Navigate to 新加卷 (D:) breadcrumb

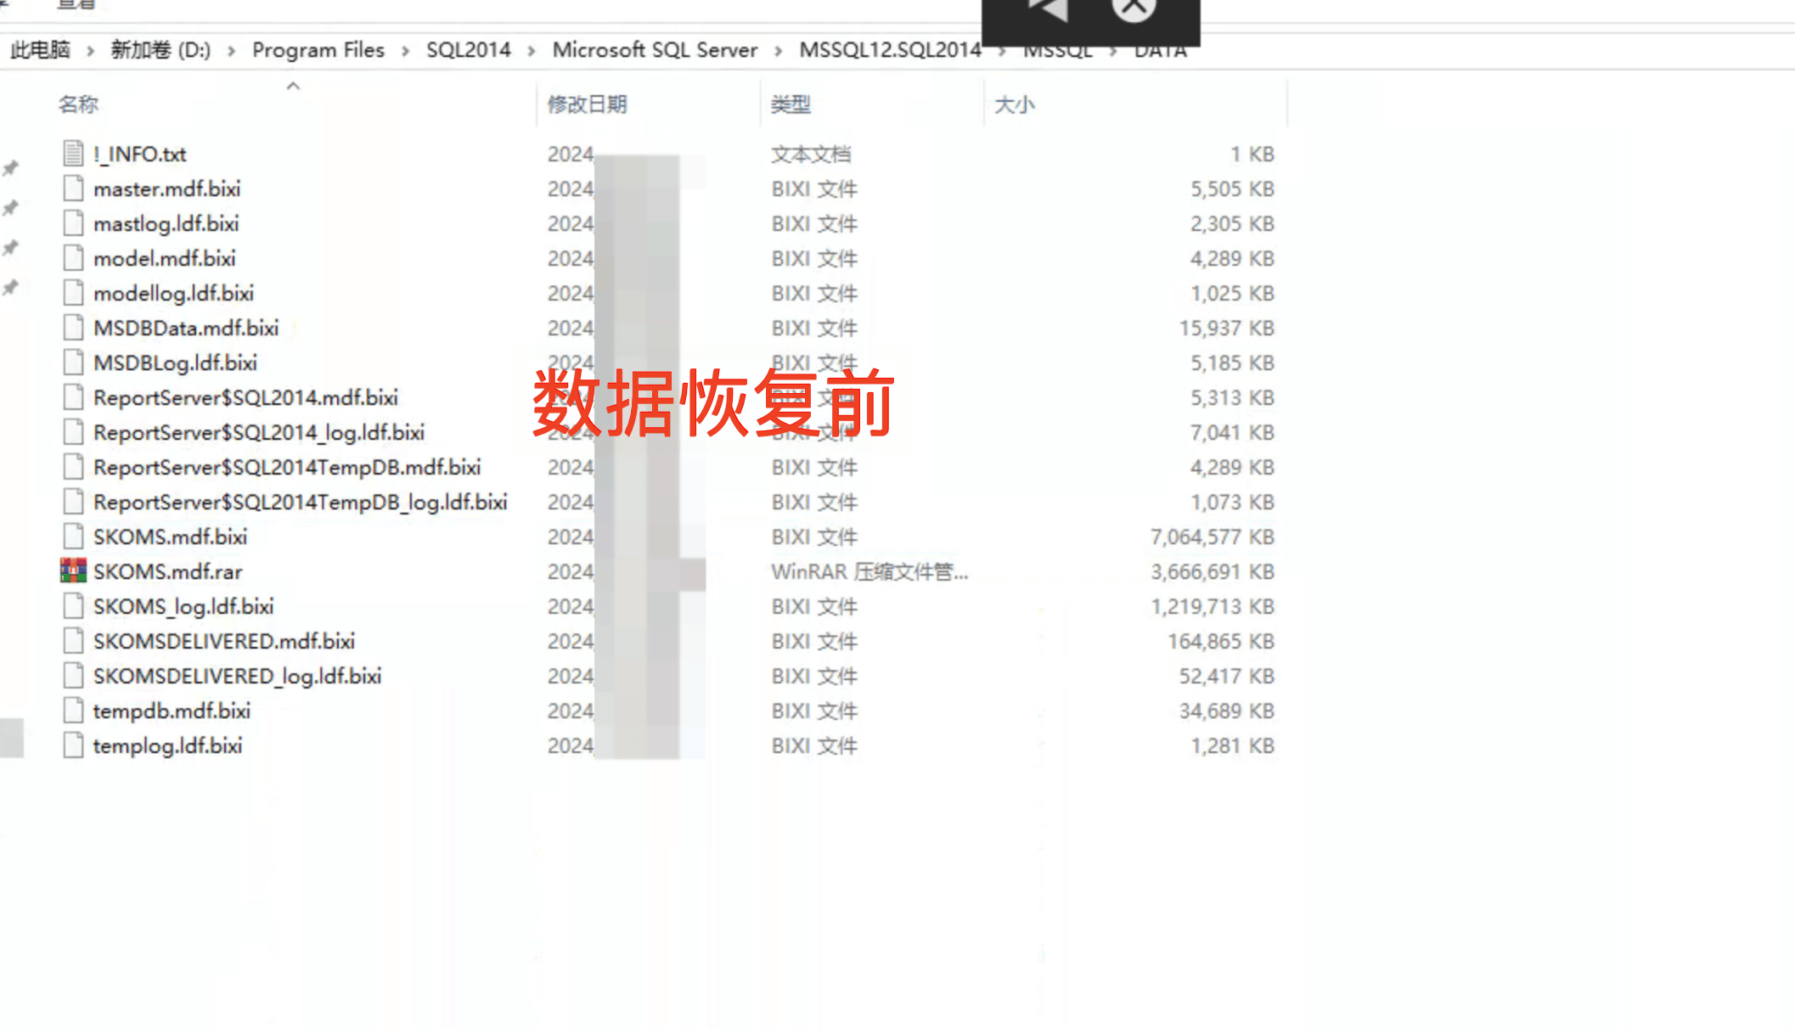click(x=160, y=50)
